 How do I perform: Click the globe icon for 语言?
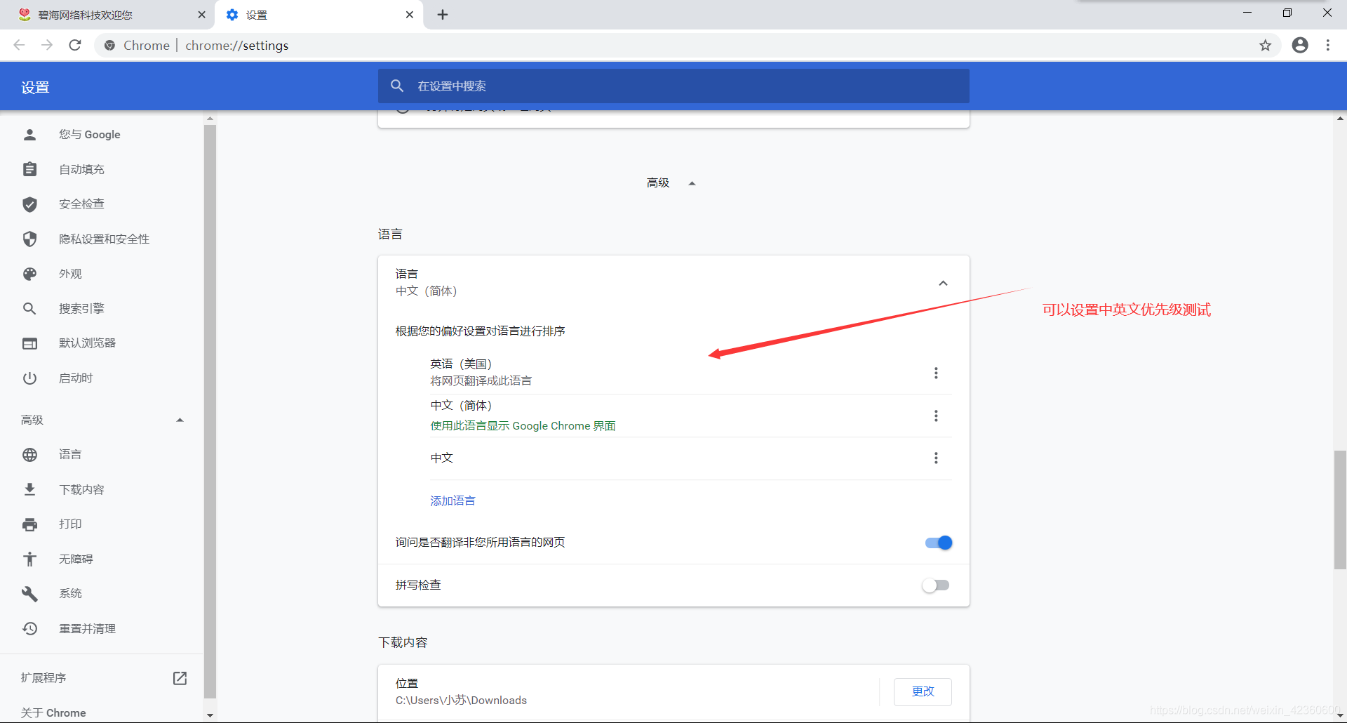tap(29, 455)
